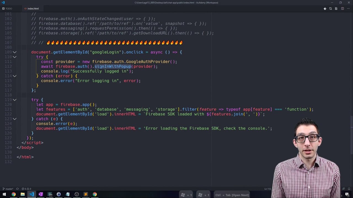Click the master branch indicator

(8, 189)
